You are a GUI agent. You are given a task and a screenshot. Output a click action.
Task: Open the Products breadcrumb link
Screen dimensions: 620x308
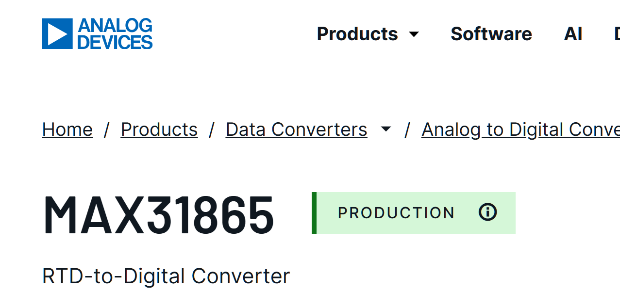point(159,130)
